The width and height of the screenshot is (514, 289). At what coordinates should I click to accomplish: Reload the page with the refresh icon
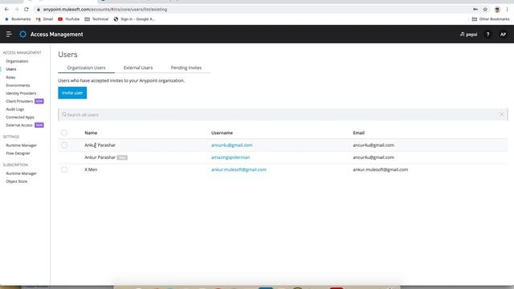pyautogui.click(x=27, y=9)
